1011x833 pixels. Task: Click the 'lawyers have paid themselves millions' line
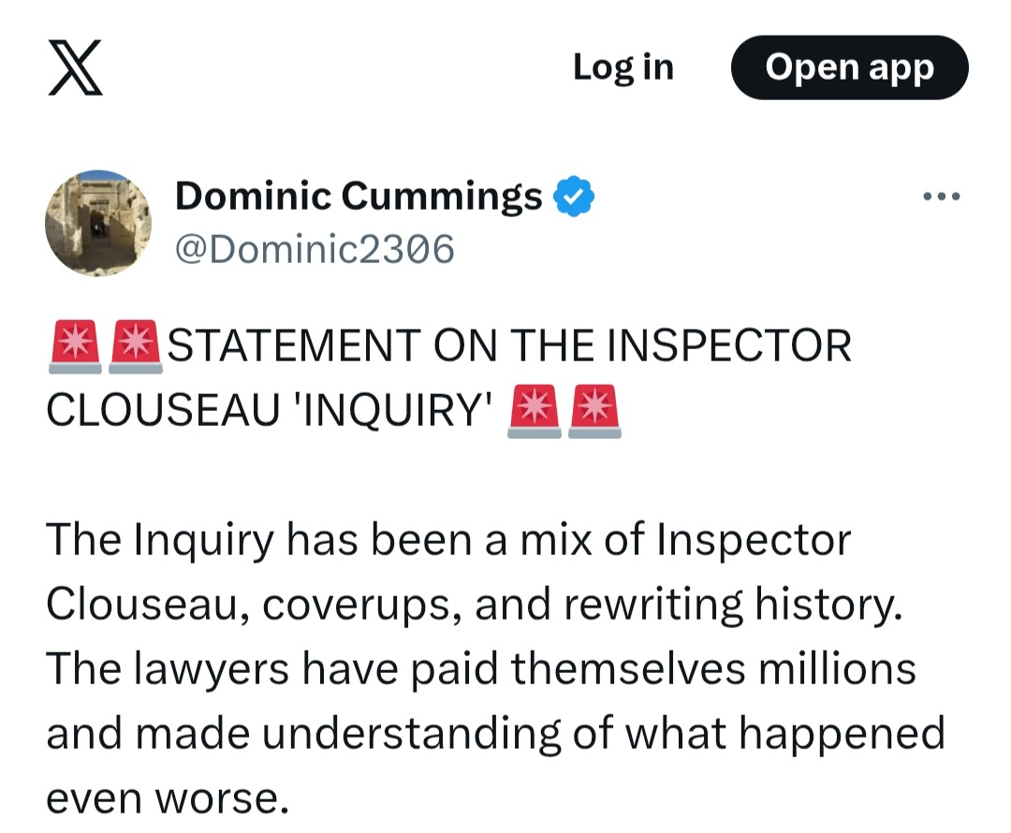(481, 669)
